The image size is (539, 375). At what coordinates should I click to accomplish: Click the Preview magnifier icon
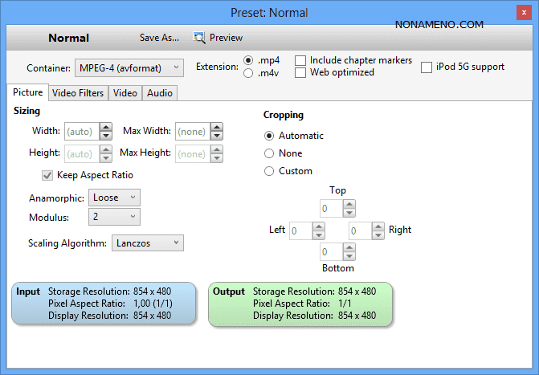tap(199, 38)
